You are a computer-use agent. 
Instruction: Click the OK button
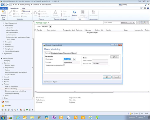click(x=107, y=77)
